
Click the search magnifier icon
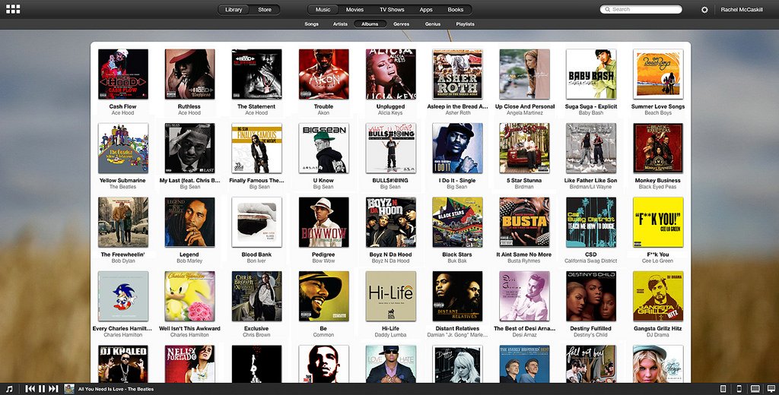coord(607,9)
